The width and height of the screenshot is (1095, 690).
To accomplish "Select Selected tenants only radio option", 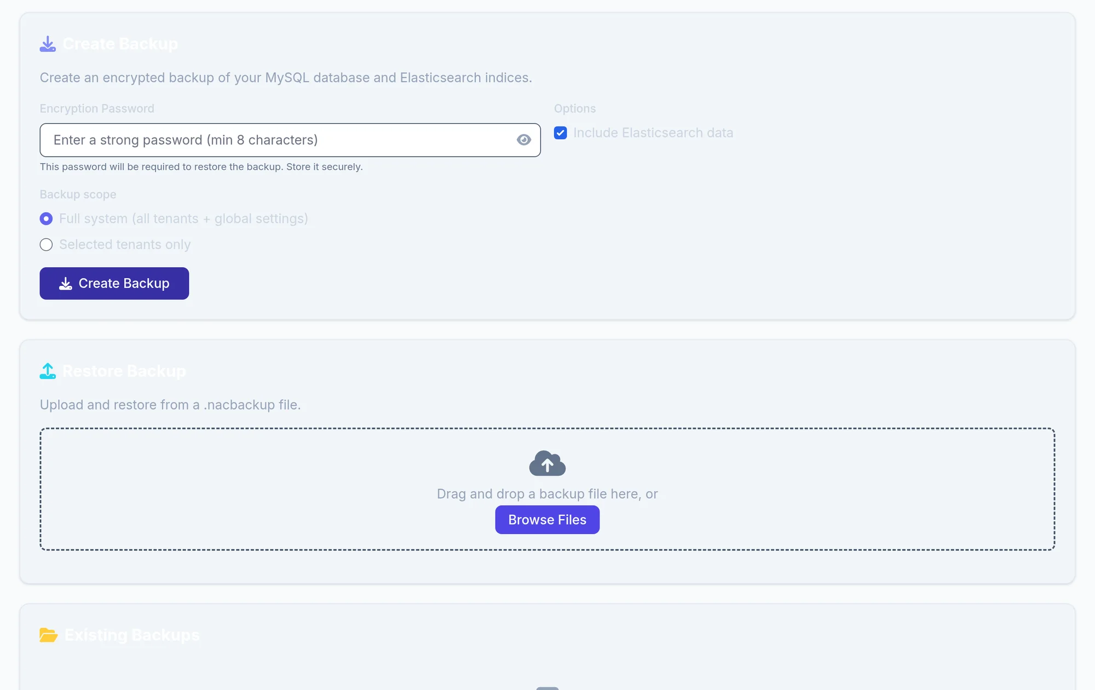I will click(x=46, y=244).
